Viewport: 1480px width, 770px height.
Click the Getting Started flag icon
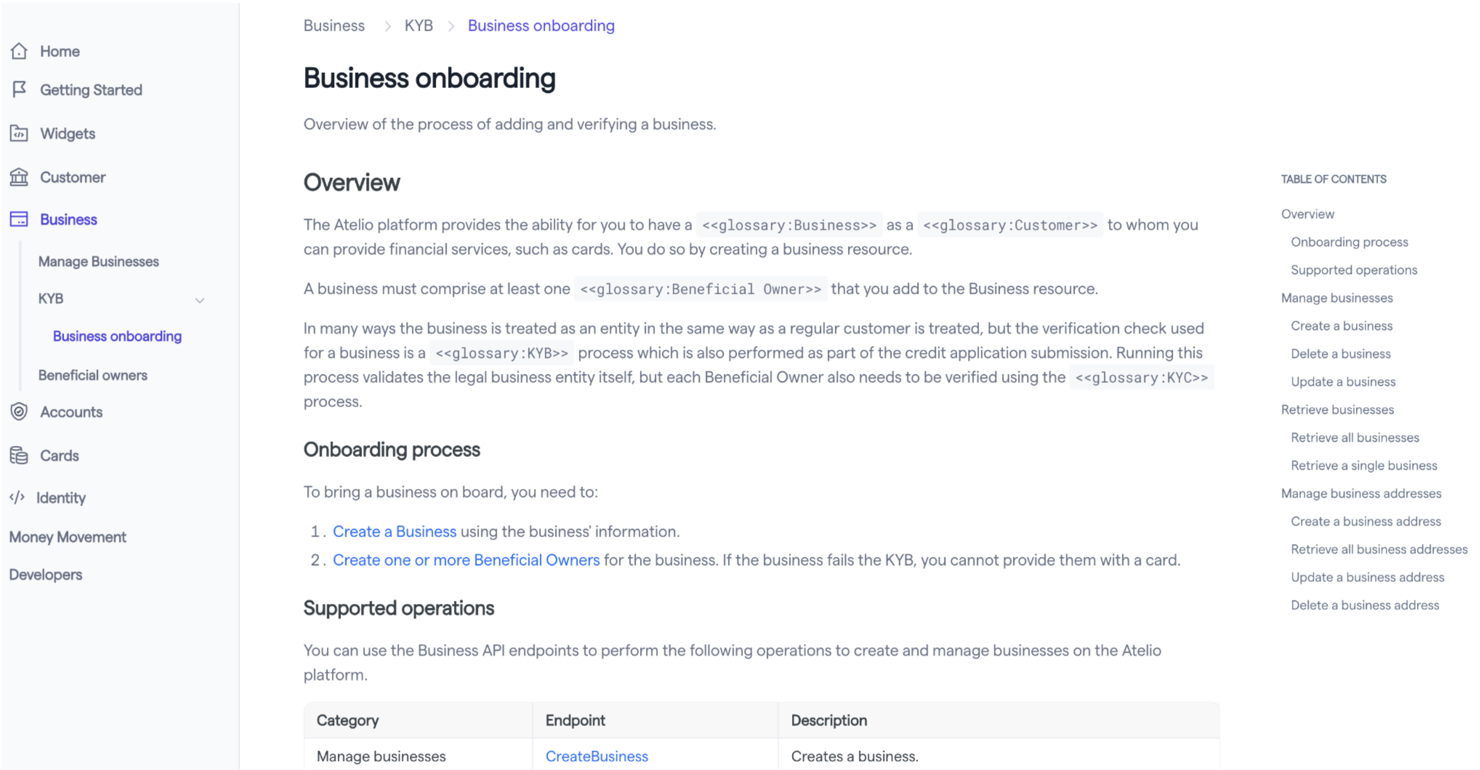click(x=19, y=90)
